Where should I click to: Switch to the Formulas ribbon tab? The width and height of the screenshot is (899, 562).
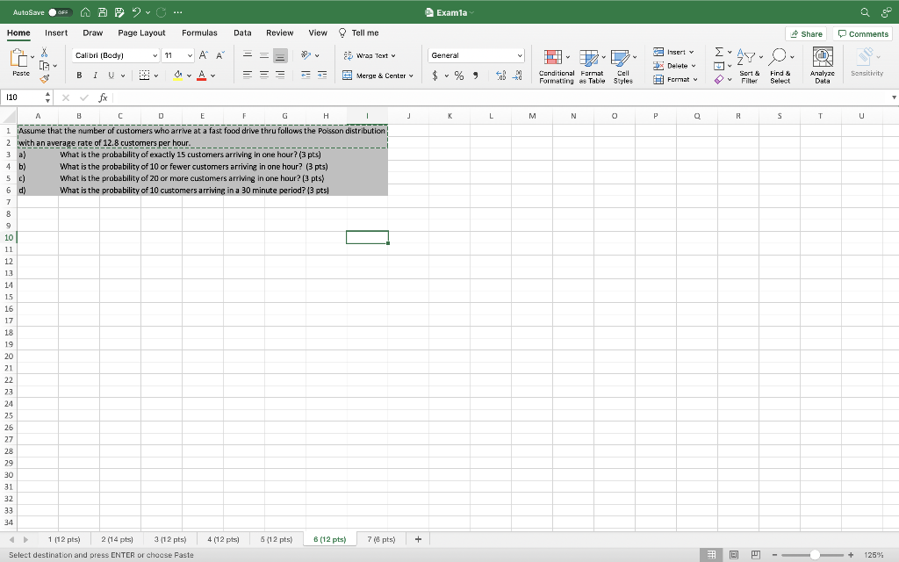tap(199, 32)
